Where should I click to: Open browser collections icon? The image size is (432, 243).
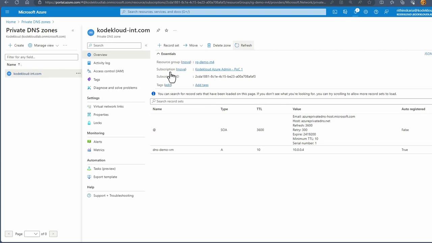[x=402, y=2]
